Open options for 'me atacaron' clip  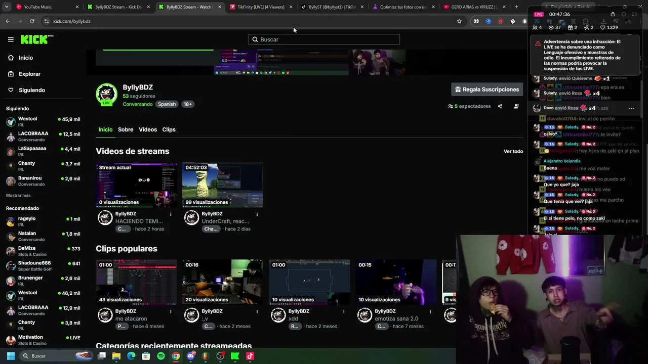(x=171, y=312)
